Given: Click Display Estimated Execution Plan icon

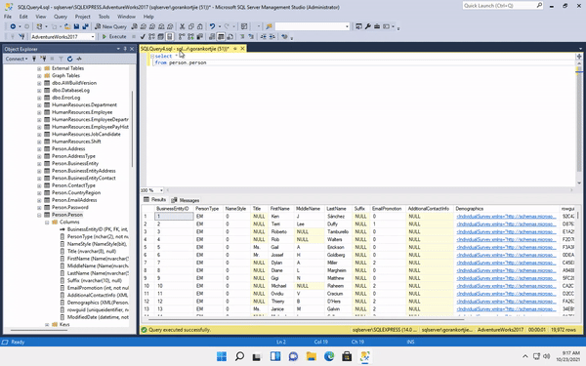Looking at the screenshot, I should (151, 37).
